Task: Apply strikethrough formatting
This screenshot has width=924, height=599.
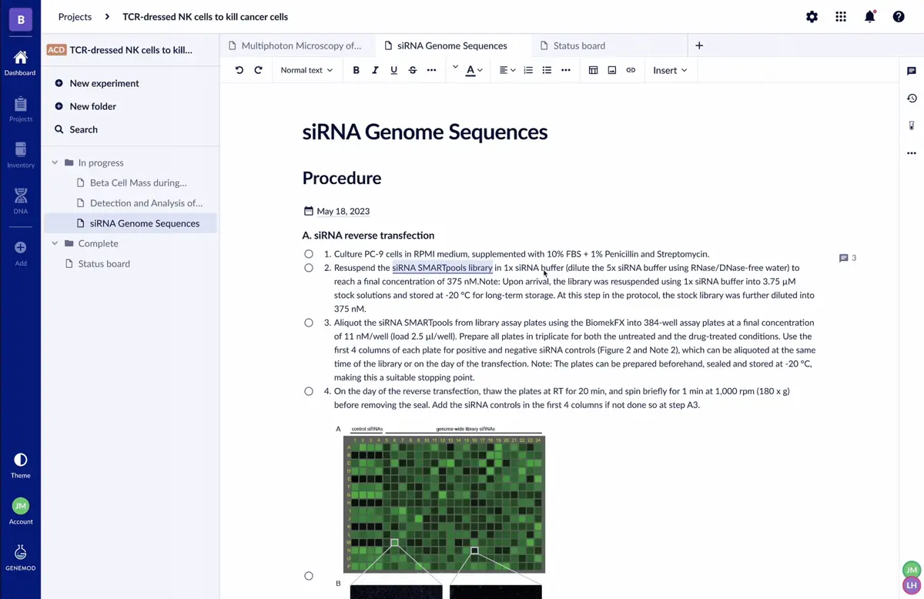Action: click(413, 70)
